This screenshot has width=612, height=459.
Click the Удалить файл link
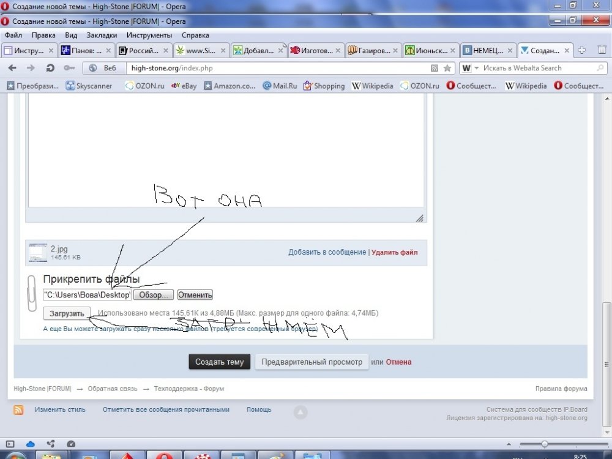pyautogui.click(x=395, y=252)
